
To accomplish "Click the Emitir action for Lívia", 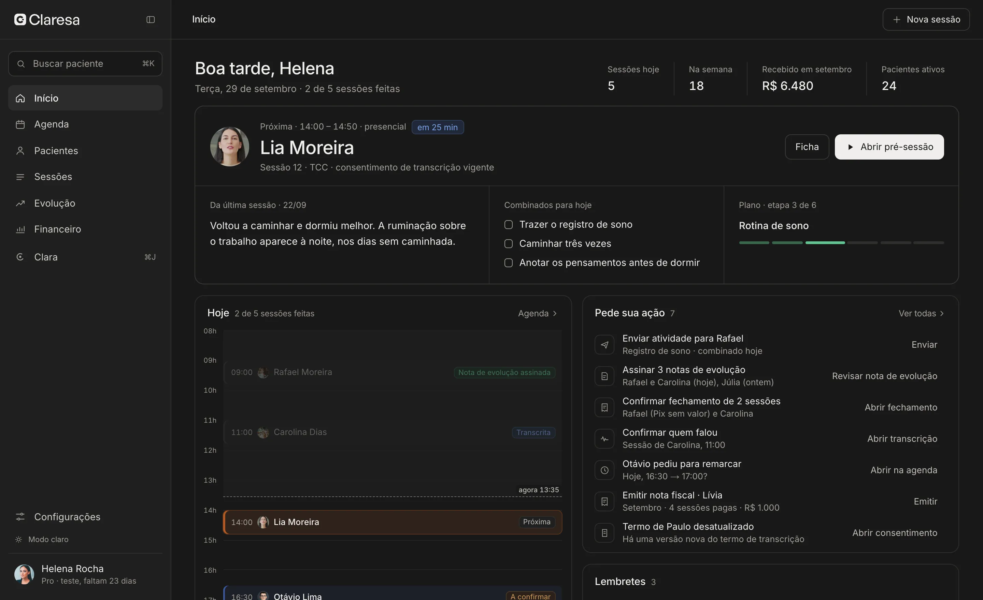I will tap(926, 501).
